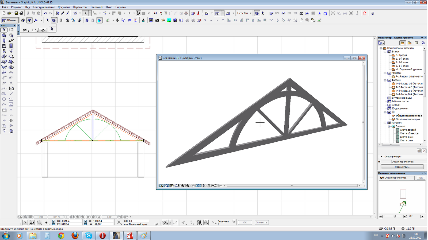The width and height of the screenshot is (428, 240).
Task: Toggle the 3D-окно button
Action: click(10, 20)
